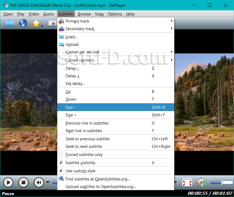234x197 pixels.
Task: Toggle fullscreen with the red arrows icon
Action: tap(187, 182)
